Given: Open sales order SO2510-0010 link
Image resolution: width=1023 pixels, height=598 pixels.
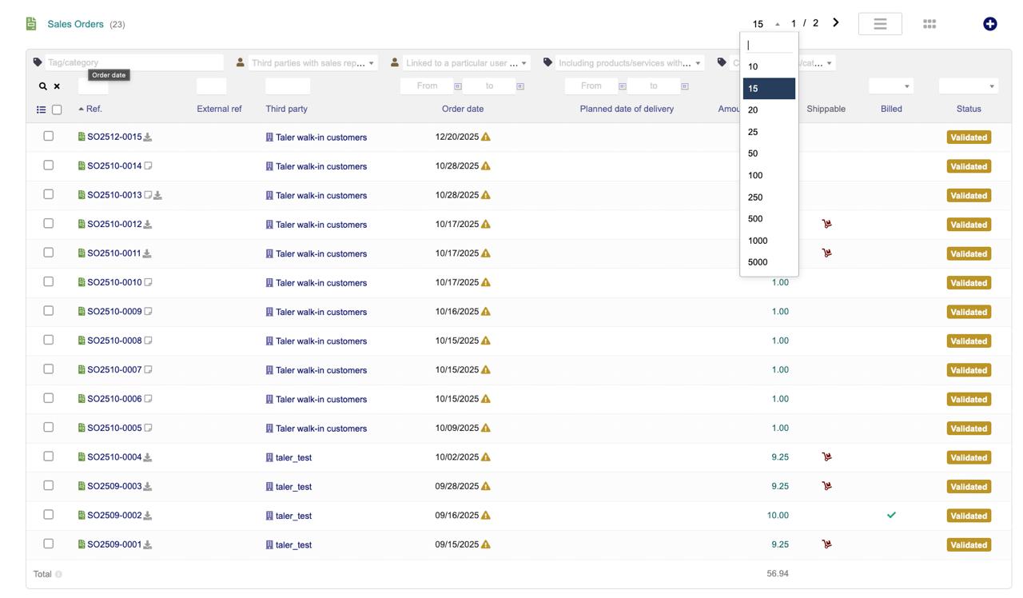Looking at the screenshot, I should (x=114, y=283).
